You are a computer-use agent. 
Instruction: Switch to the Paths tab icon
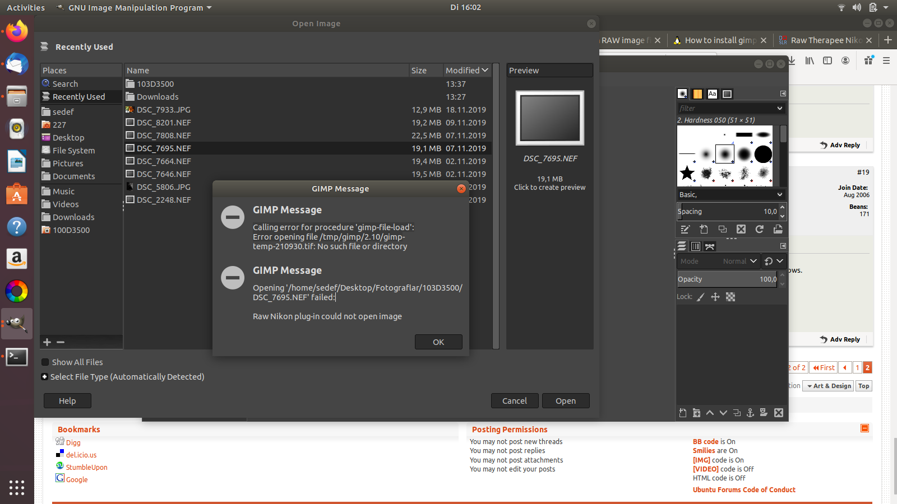(710, 246)
